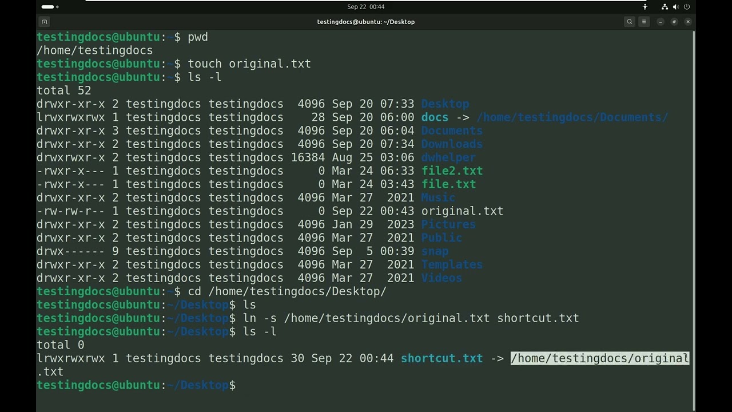
Task: Open the clock showing Sep 22 00:44
Action: 366,7
